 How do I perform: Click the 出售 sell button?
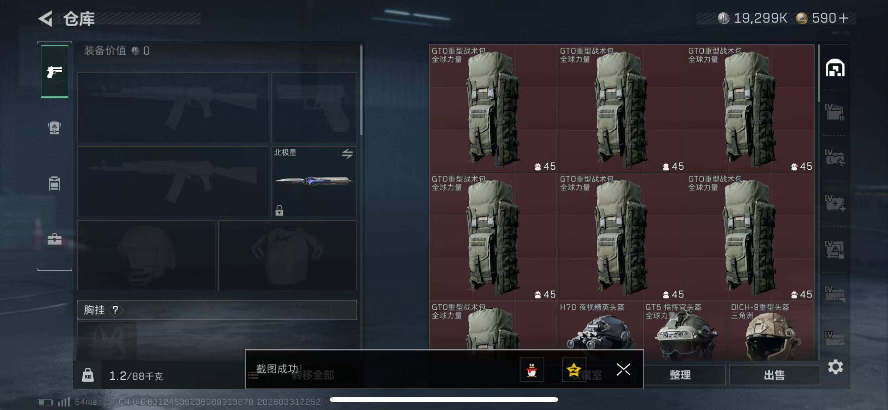pyautogui.click(x=774, y=375)
